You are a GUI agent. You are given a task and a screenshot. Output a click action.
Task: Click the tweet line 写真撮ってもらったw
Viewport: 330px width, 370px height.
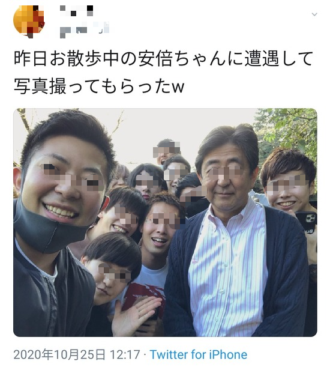click(99, 86)
